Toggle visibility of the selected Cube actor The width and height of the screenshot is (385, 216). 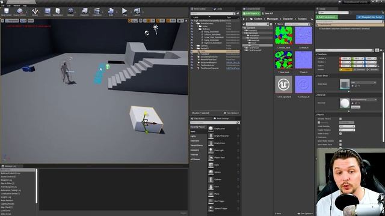(192, 51)
